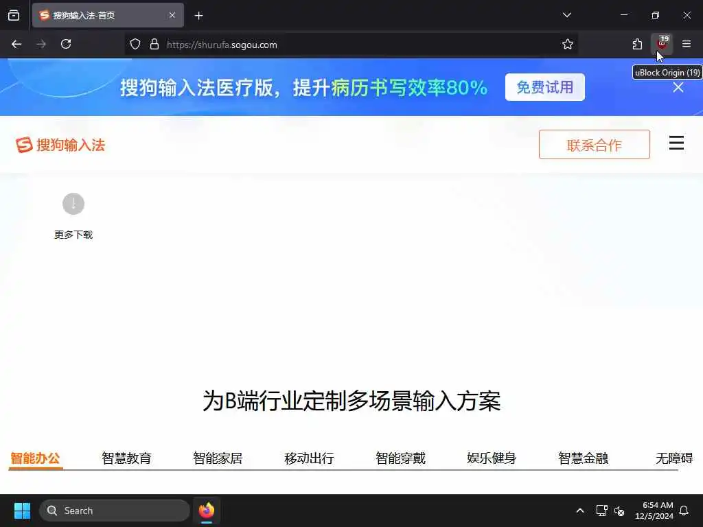
Task: Open Firefox application hamburger menu
Action: (687, 44)
